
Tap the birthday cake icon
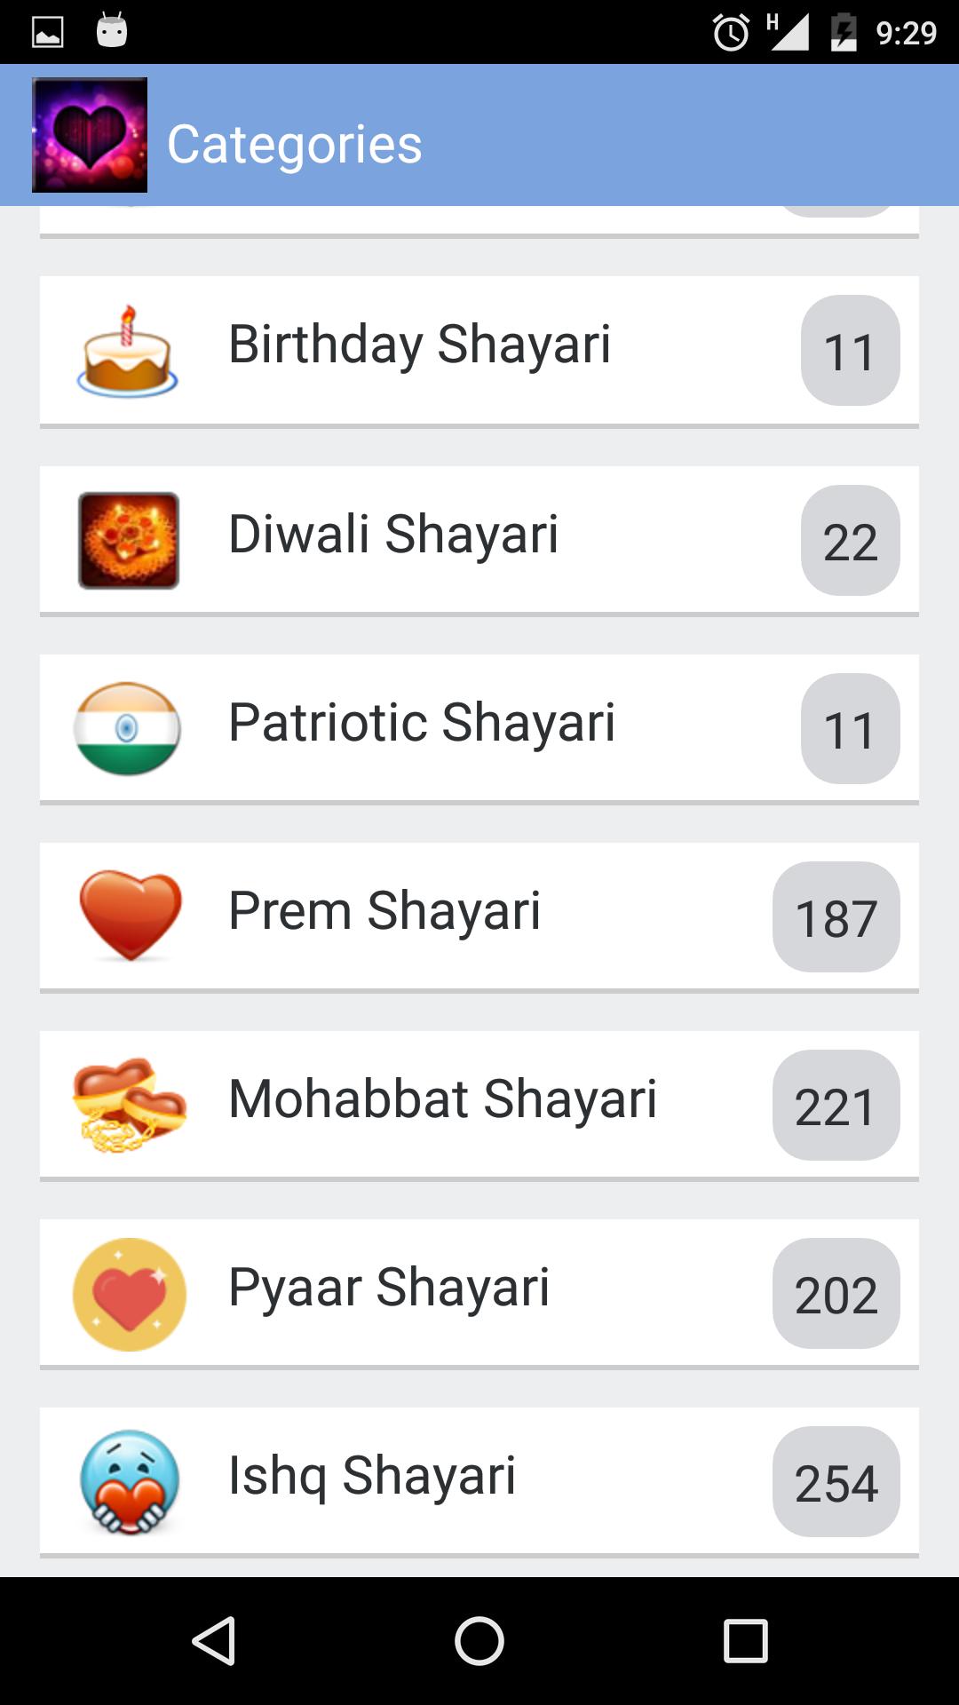(128, 352)
